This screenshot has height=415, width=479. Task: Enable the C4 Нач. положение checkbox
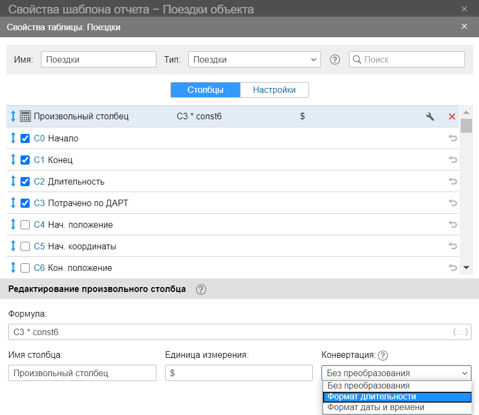pyautogui.click(x=25, y=224)
